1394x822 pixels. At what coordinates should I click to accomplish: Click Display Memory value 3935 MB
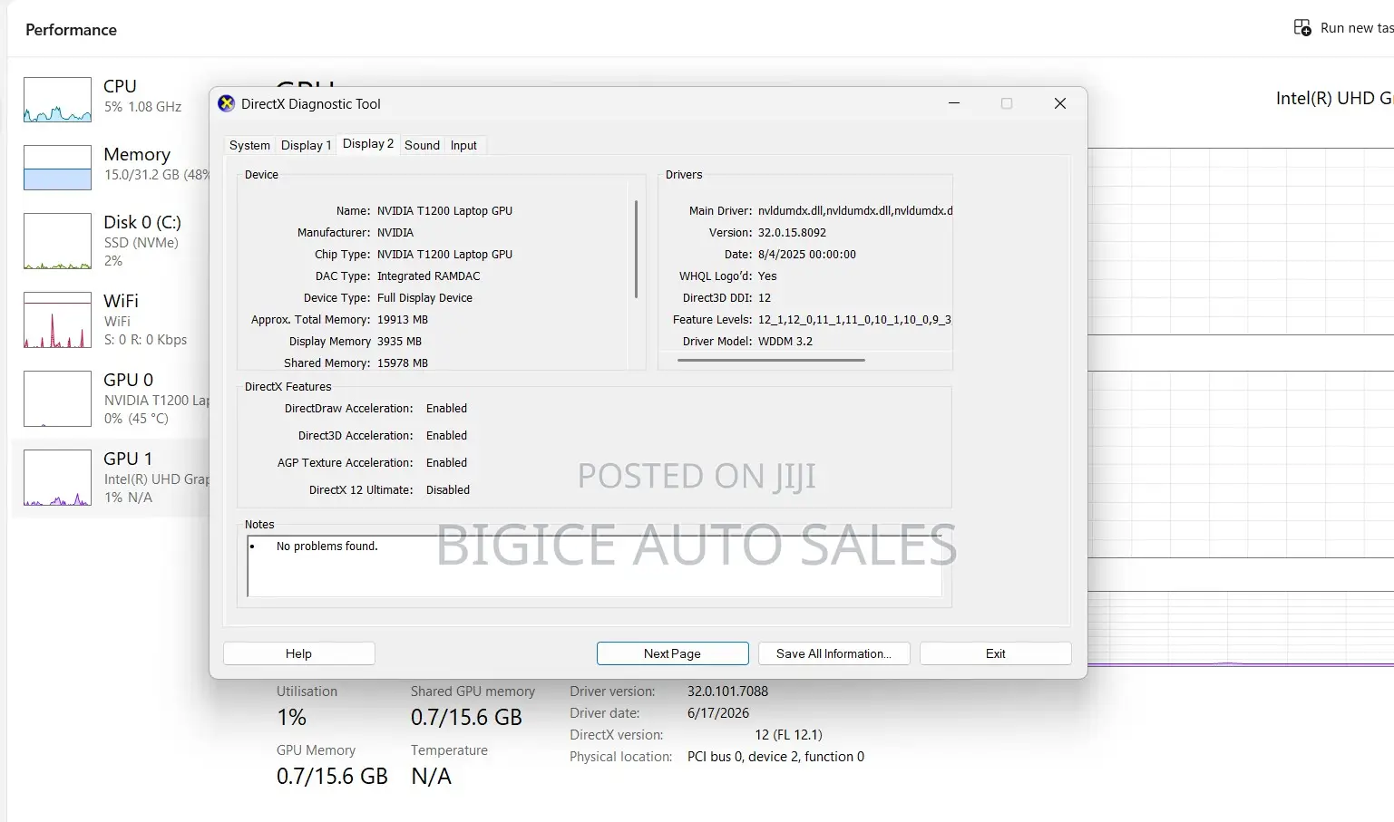pyautogui.click(x=399, y=342)
